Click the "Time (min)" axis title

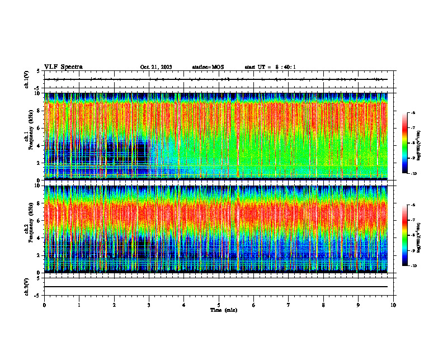pos(224,310)
